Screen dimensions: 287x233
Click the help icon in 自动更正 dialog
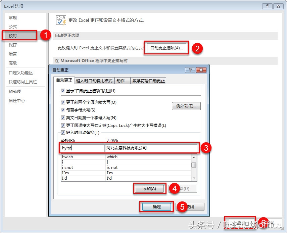tap(190, 70)
